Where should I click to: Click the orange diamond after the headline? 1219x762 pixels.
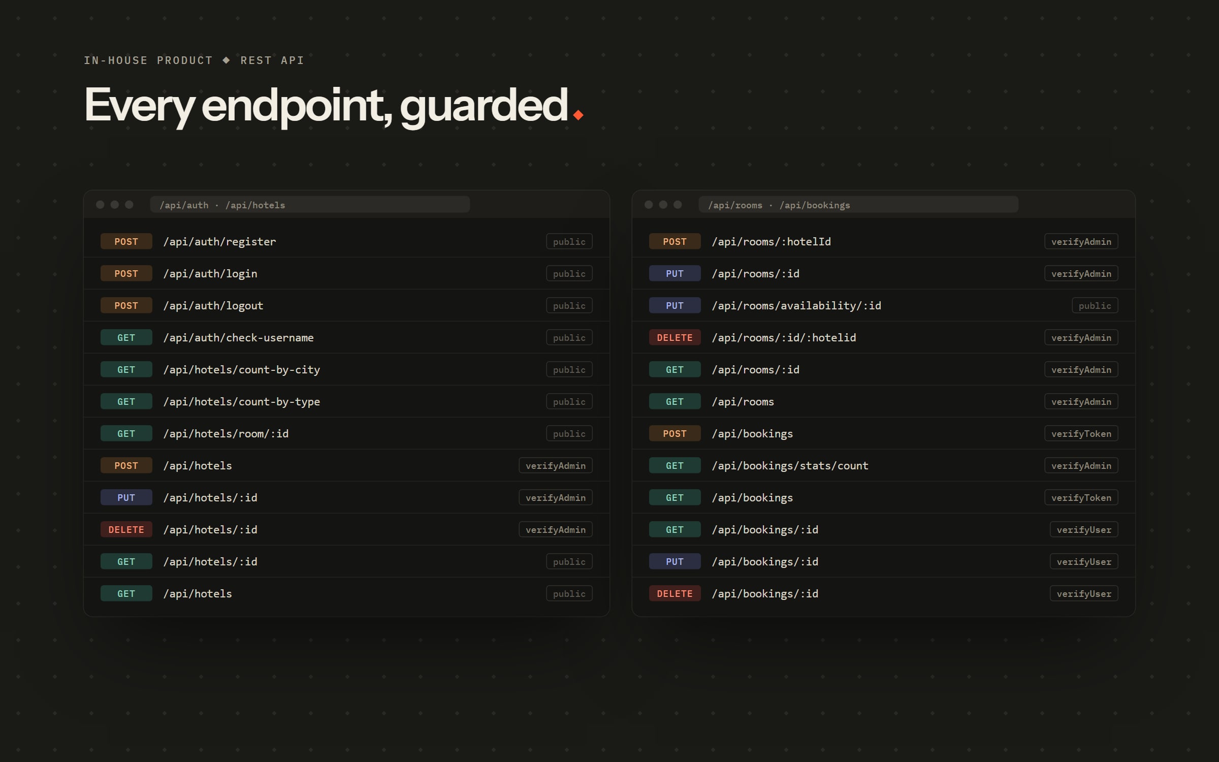(x=578, y=115)
